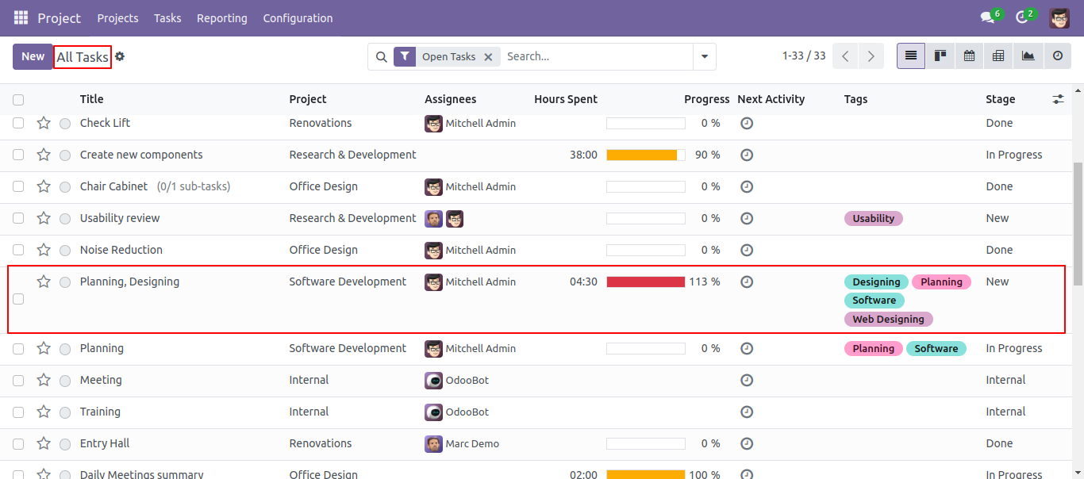
Task: Click red progress bar of Planning, Designing
Action: coord(646,282)
